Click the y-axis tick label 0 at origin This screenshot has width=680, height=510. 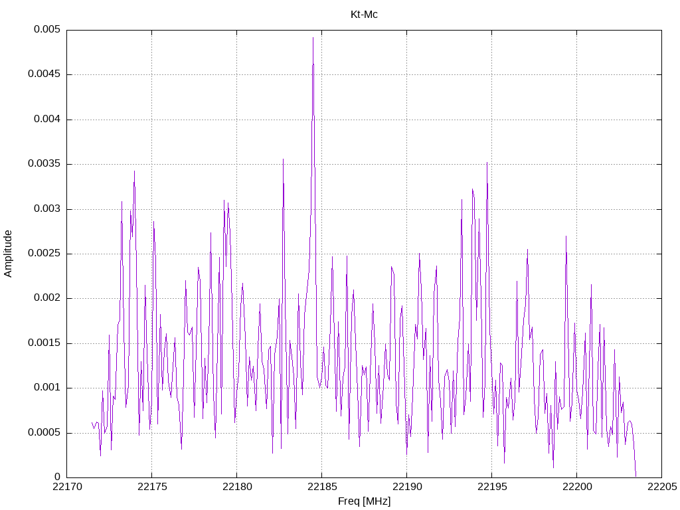click(x=57, y=477)
